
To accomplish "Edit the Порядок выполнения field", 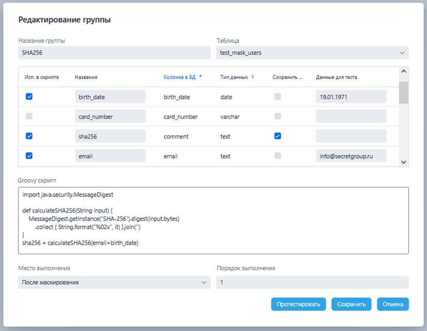I will (312, 282).
